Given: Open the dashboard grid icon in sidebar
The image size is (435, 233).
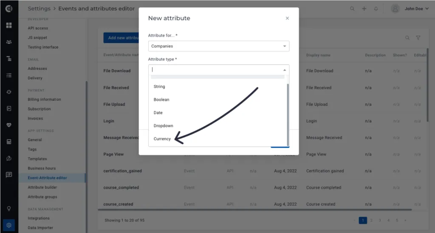Looking at the screenshot, I should pos(9,25).
